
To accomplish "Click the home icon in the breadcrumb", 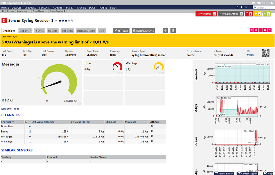I will [3, 11].
